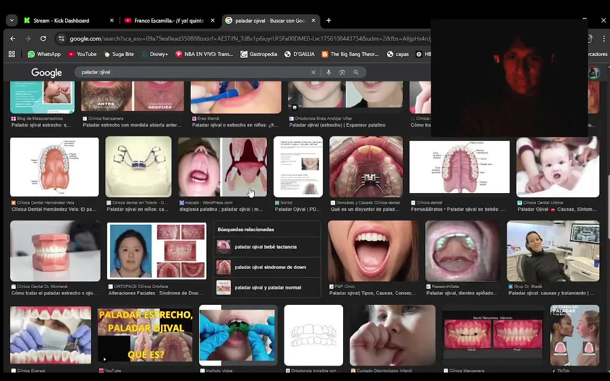Viewport: 610px width, 381px height.
Task: Open the Clínica dental en Toledo expander image
Action: point(139,166)
